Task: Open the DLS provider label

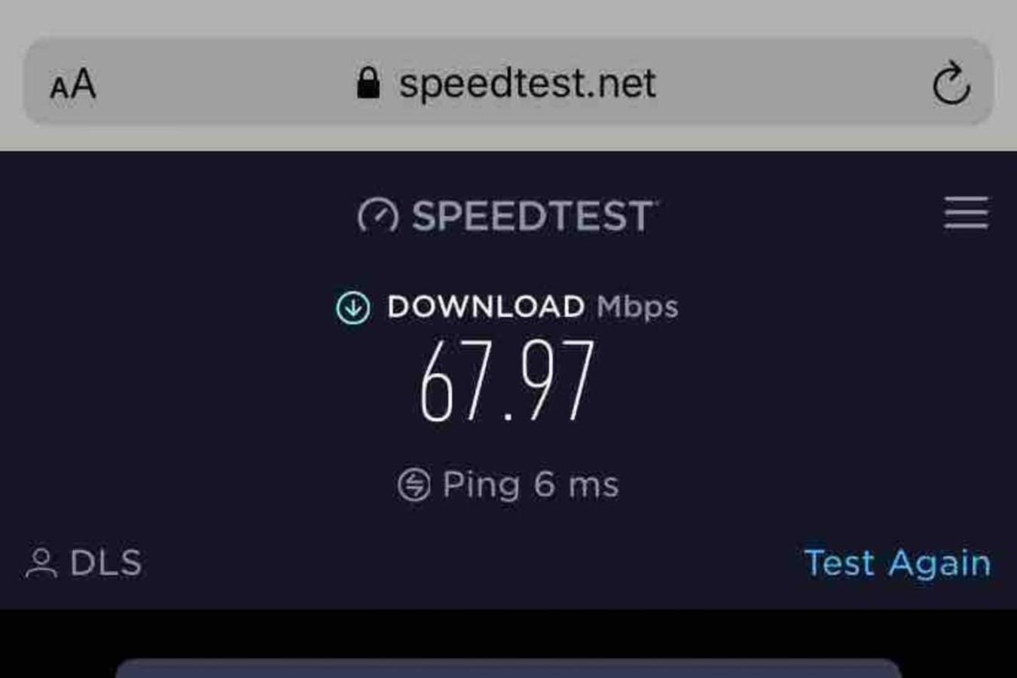Action: click(x=105, y=563)
